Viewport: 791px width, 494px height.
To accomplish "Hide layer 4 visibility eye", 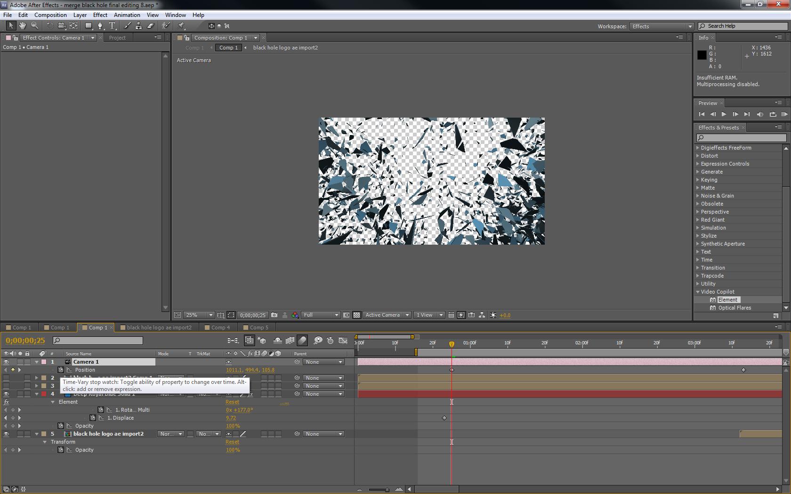I will tap(6, 394).
